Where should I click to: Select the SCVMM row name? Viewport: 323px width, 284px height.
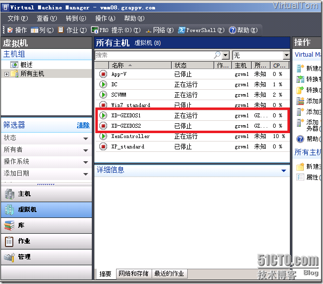point(119,95)
